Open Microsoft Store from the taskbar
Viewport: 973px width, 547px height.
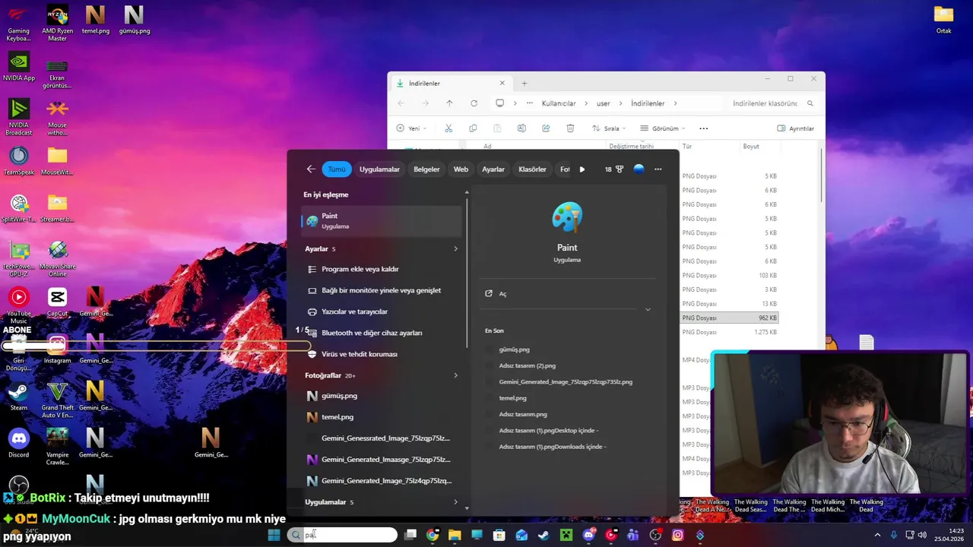click(499, 535)
